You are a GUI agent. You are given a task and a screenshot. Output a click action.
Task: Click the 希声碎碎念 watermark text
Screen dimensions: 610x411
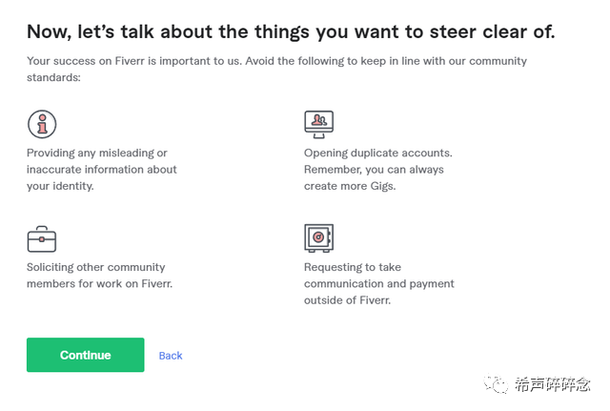(x=553, y=384)
